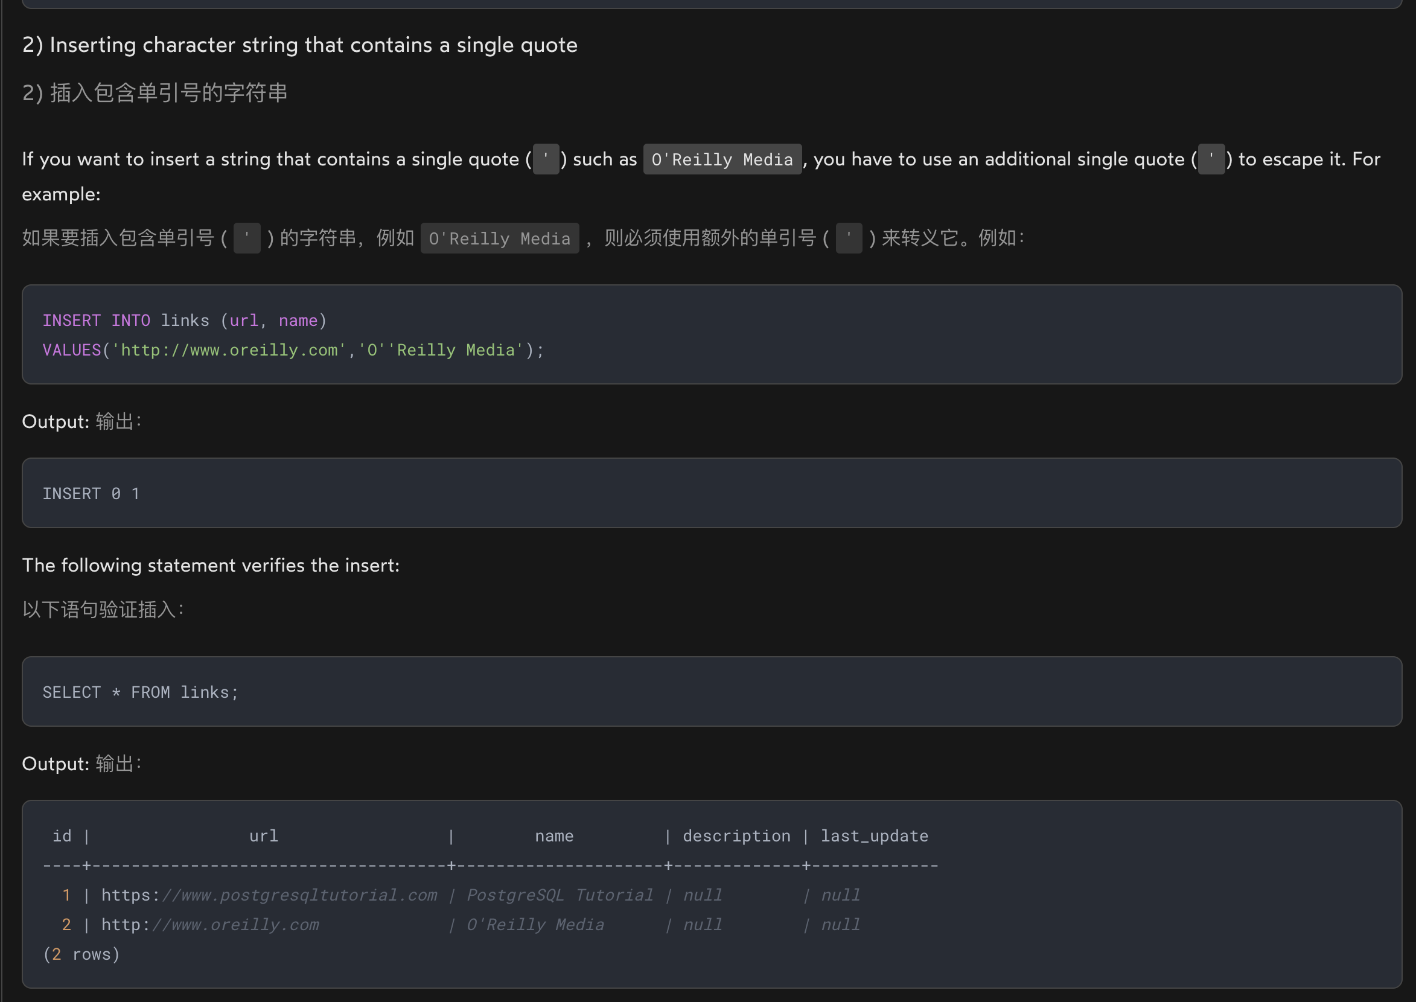Click 'INSERT INTO links (url, name)' code line
1416x1002 pixels.
pyautogui.click(x=185, y=321)
